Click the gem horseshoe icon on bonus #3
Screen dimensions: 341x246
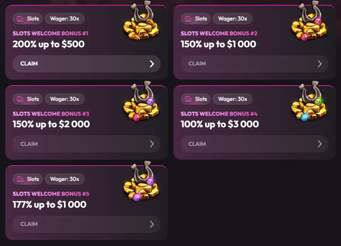141,104
